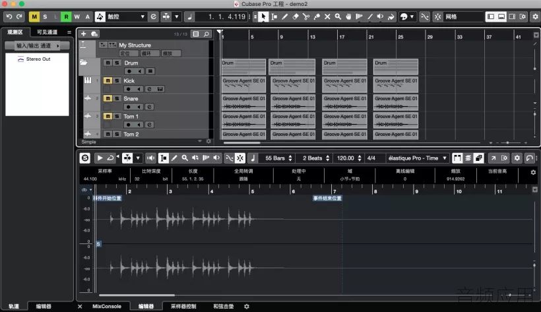Select first Drum folder part in timeline
The image size is (541, 312).
point(243,67)
